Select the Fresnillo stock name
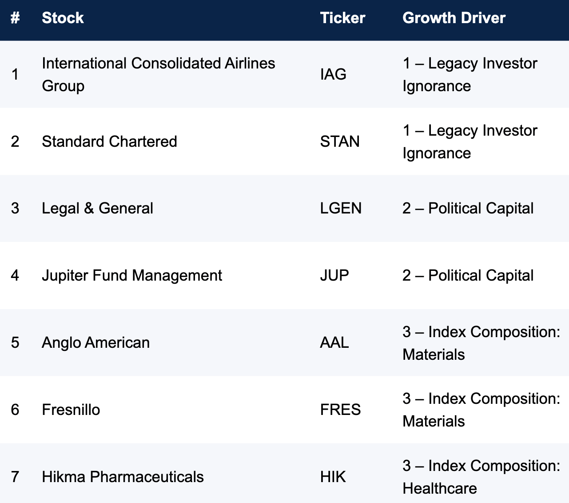569x503 pixels. point(71,410)
